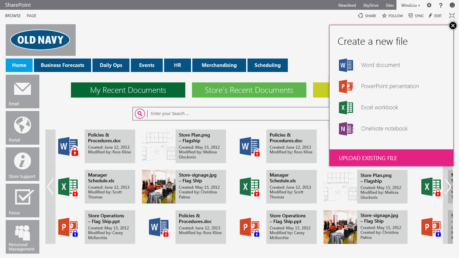Click the Edit pencil button
Viewport: 459px width, 258px height.
(x=435, y=16)
